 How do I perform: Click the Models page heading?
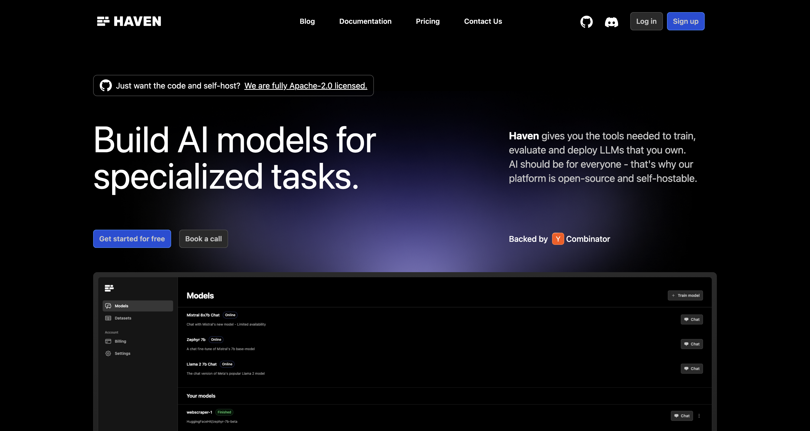pyautogui.click(x=200, y=296)
